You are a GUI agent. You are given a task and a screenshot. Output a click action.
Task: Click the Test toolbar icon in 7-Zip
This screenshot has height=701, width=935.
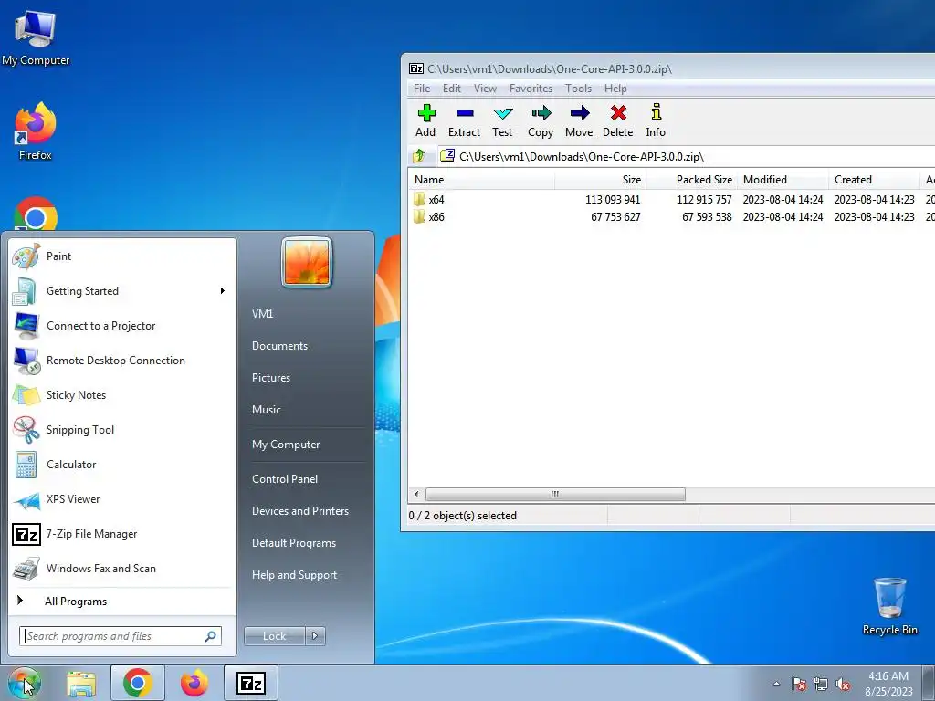[x=502, y=121]
